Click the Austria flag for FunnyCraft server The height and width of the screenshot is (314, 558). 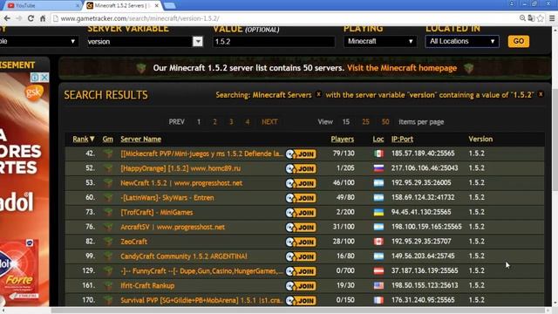378,271
